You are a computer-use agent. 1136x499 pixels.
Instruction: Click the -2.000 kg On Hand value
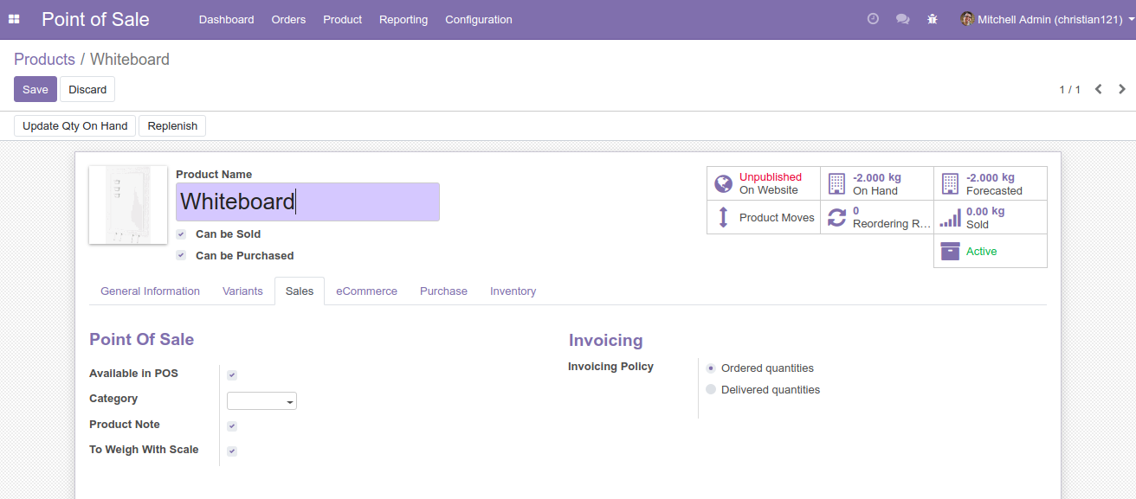(877, 177)
